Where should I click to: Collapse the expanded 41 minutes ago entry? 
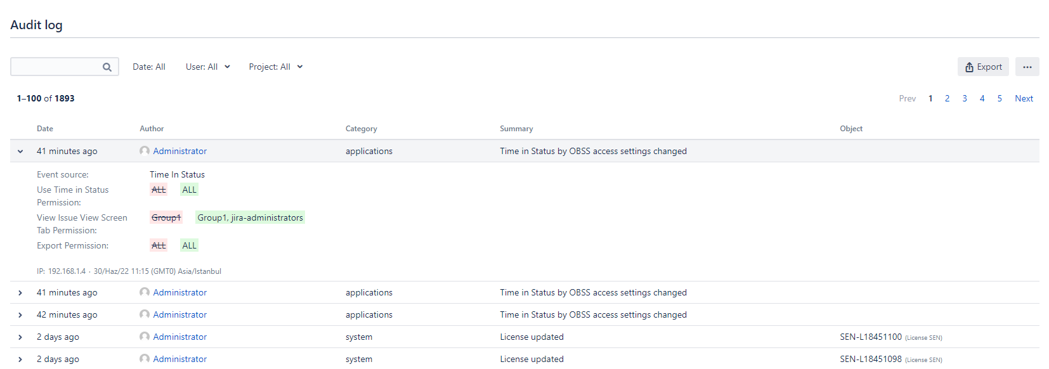coord(20,152)
